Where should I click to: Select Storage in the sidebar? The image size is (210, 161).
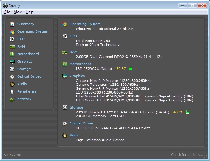pos(24,69)
